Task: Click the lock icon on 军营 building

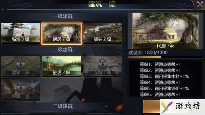Action: click(x=103, y=64)
